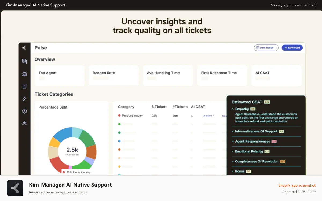Click the Ticket Categories heading
The height and width of the screenshot is (201, 322).
tap(54, 94)
